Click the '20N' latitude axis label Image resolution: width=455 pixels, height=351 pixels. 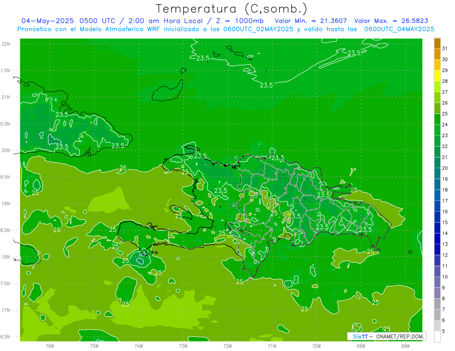(6, 150)
